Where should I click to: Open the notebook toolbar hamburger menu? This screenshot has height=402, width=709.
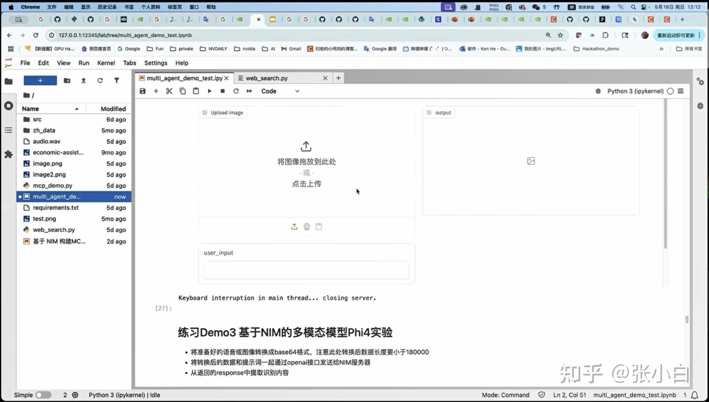pos(681,91)
